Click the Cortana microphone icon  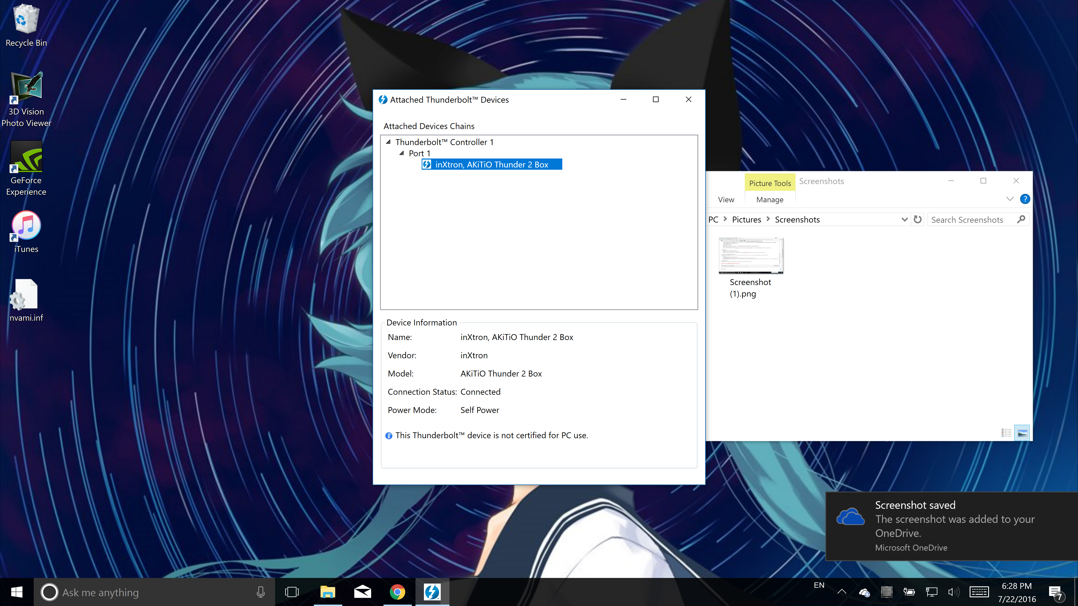pos(260,592)
